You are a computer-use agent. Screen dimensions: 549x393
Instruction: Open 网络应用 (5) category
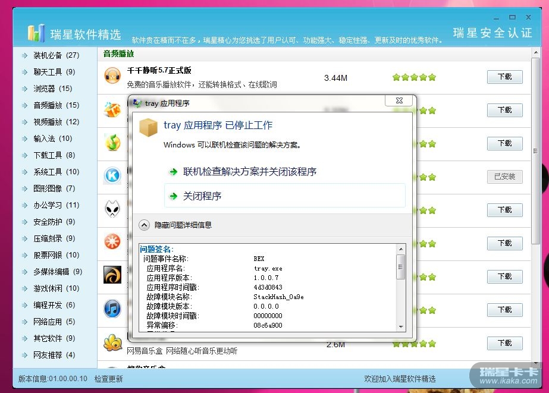click(54, 322)
